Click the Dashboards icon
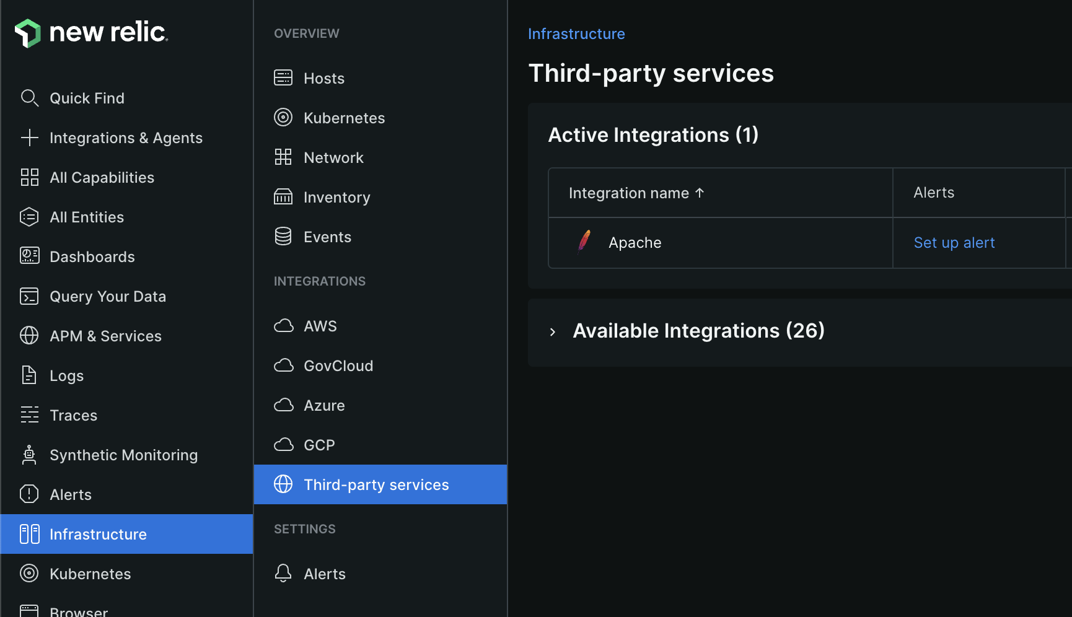1072x617 pixels. click(x=29, y=256)
